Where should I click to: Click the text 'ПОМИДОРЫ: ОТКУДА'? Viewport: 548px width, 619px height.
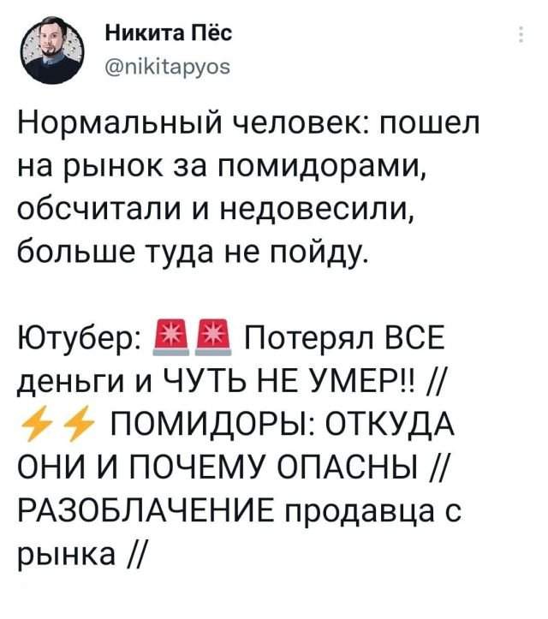pos(283,425)
